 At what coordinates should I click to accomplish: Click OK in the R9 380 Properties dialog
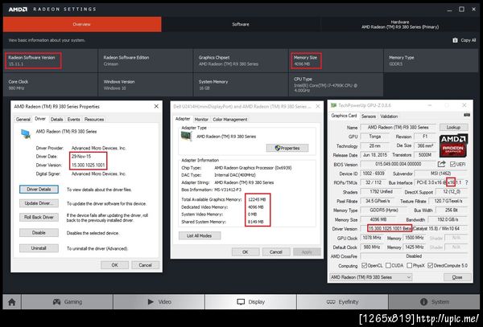tap(114, 265)
